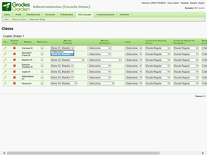Go to the Grupos y Clases breadcrumb
207x155 pixels.
19,19
